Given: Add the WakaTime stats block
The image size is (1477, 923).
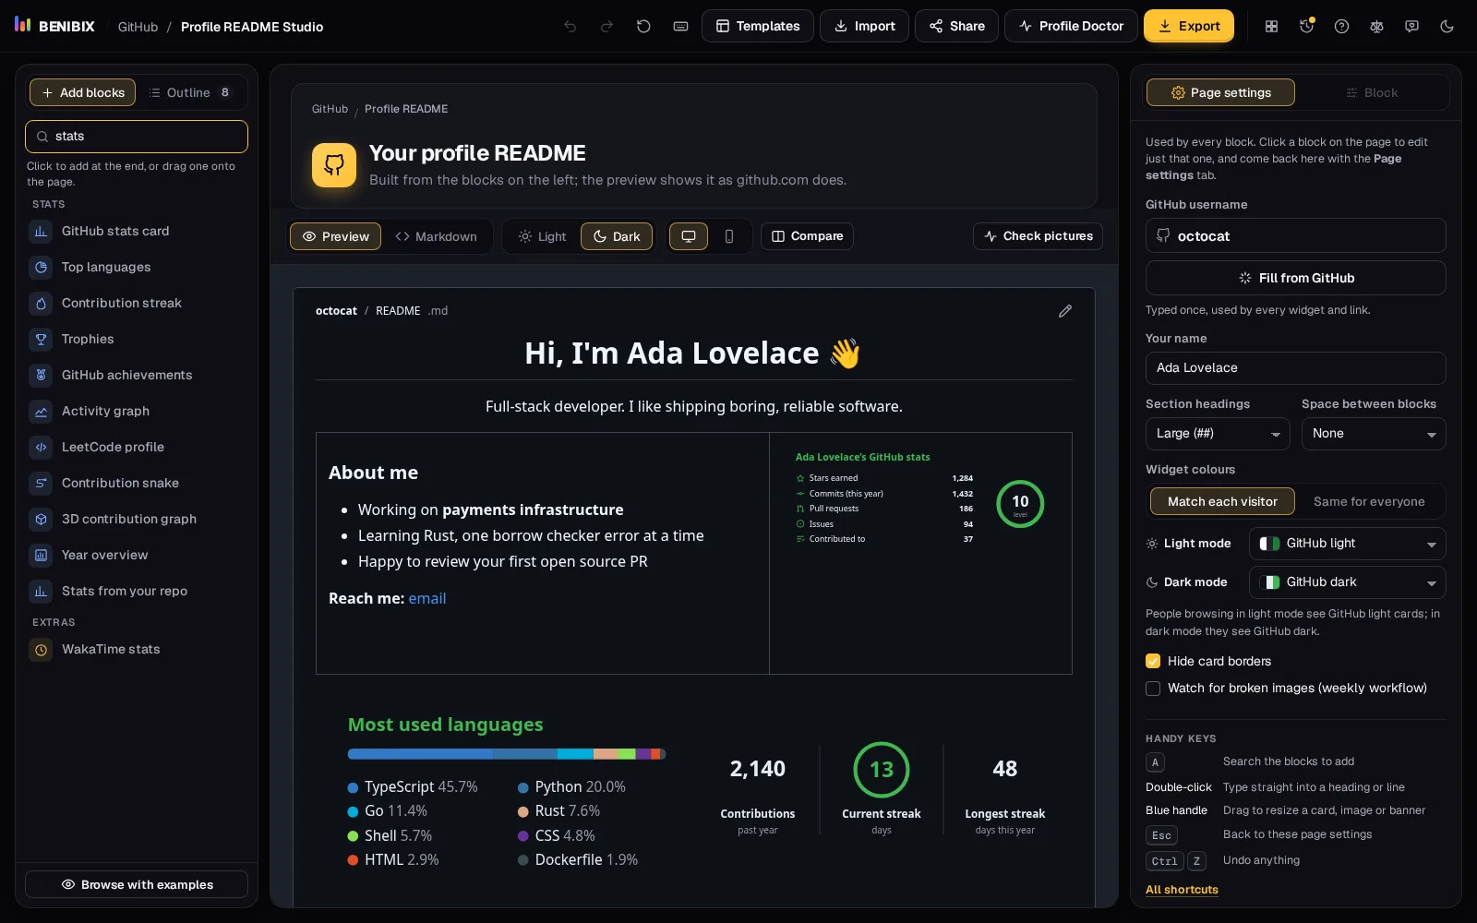Looking at the screenshot, I should pos(137,650).
